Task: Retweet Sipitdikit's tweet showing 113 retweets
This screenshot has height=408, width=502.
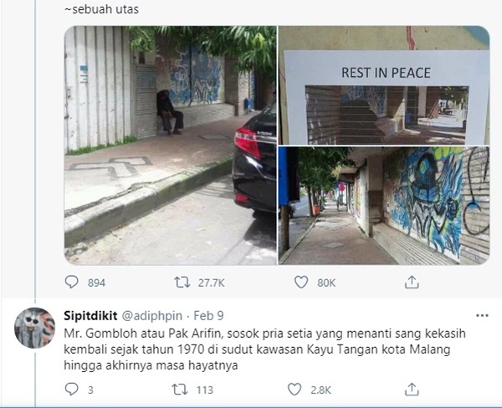Action: coord(180,390)
